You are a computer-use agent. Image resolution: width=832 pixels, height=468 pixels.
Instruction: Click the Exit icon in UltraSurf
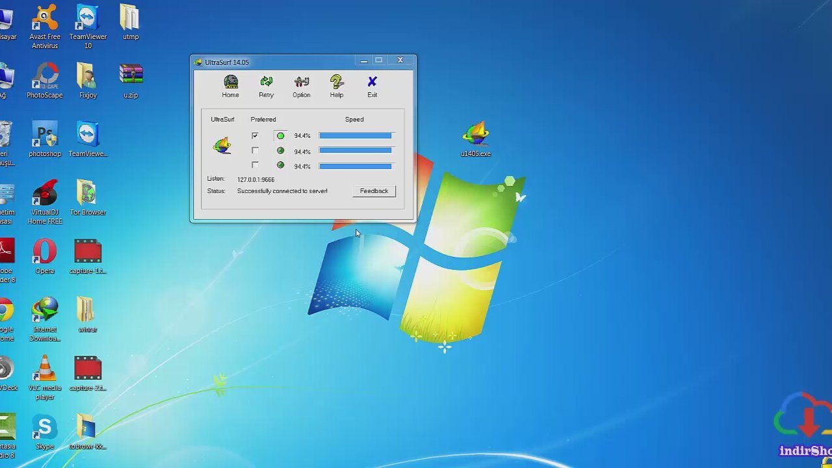(x=372, y=86)
